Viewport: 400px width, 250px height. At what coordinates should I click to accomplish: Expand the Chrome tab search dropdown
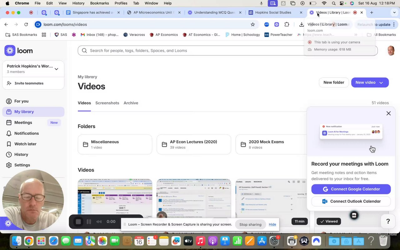pos(394,12)
